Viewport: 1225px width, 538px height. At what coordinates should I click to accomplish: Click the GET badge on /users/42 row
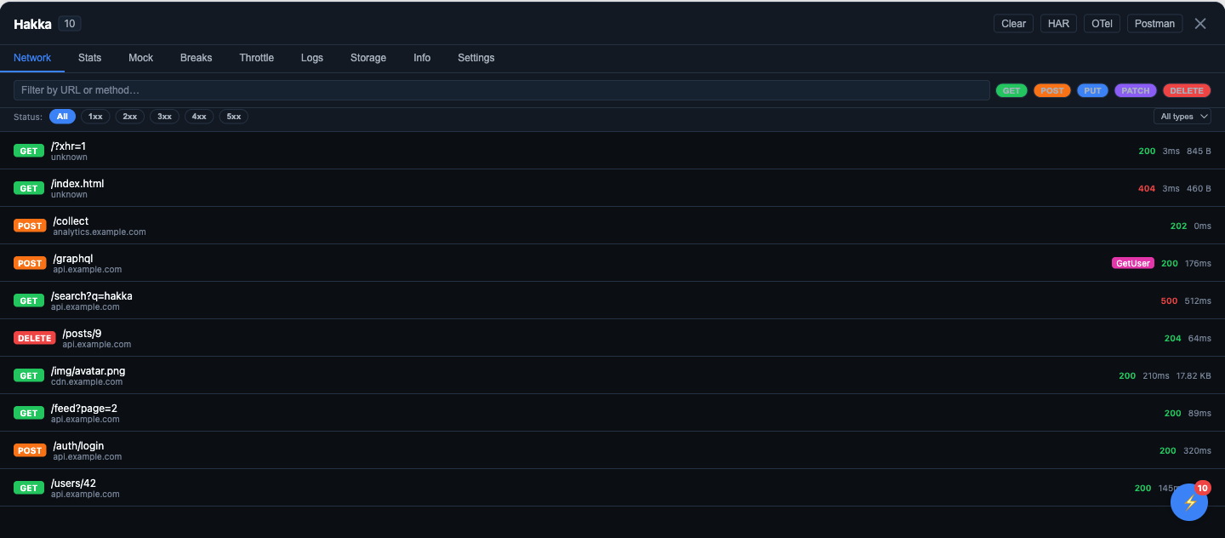29,488
